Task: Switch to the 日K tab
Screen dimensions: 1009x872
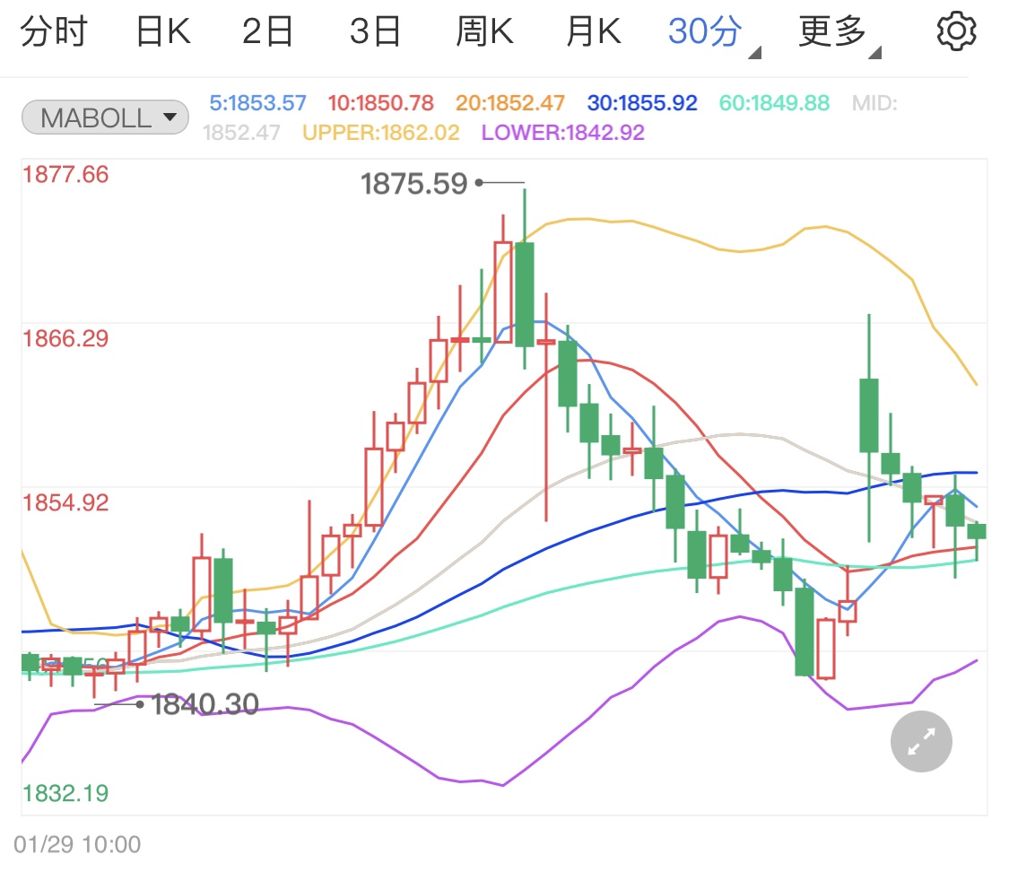Action: [163, 31]
